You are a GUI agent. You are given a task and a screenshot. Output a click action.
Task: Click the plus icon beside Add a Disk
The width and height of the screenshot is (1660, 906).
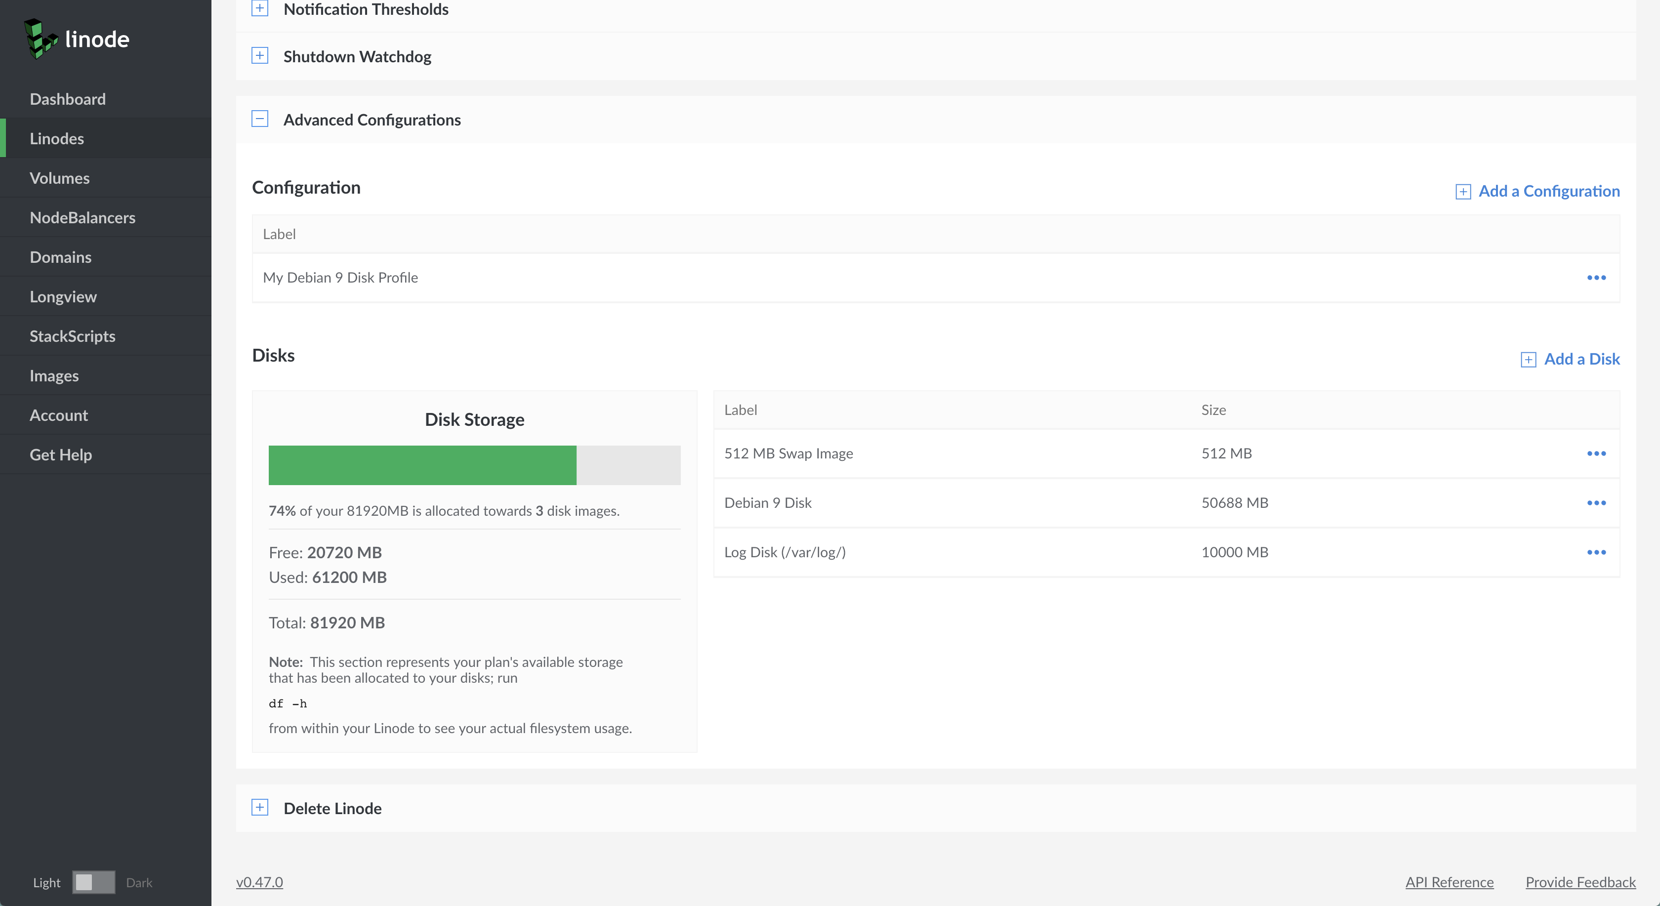tap(1528, 360)
